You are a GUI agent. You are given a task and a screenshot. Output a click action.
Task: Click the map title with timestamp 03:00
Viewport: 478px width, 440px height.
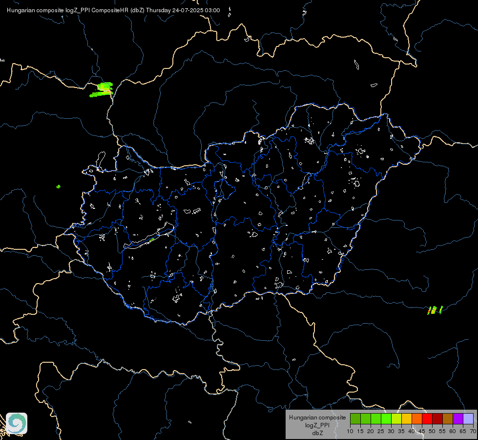click(x=113, y=10)
